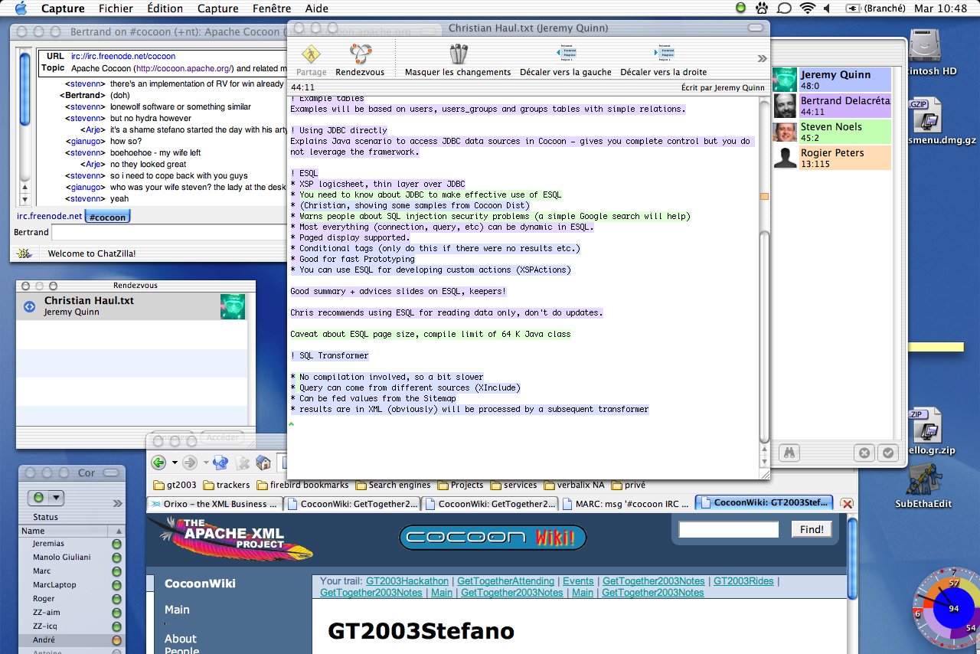
Task: Open the gt2003 bookmarks folder
Action: pos(175,485)
